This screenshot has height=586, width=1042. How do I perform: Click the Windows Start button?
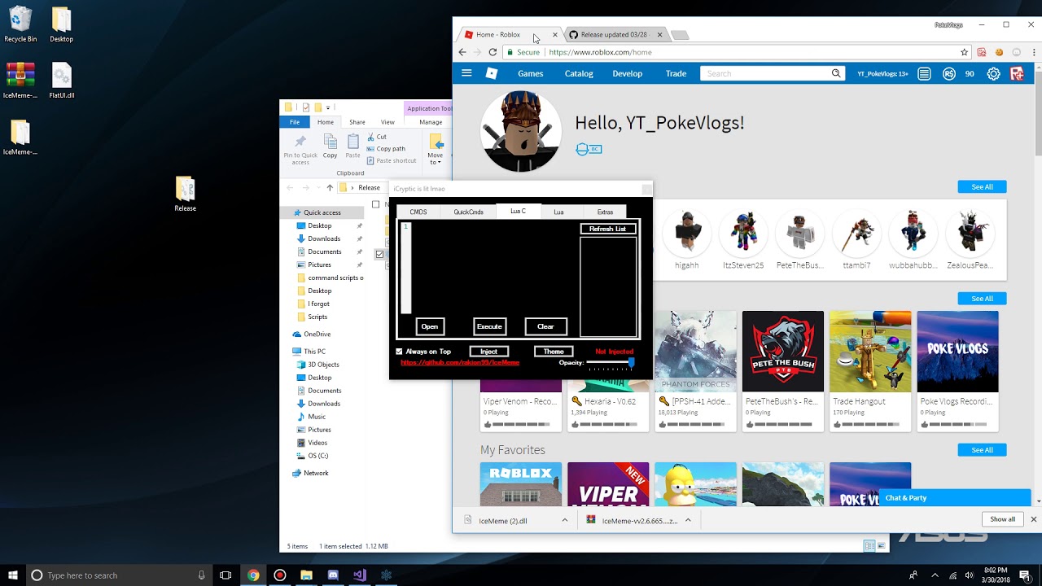[13, 575]
